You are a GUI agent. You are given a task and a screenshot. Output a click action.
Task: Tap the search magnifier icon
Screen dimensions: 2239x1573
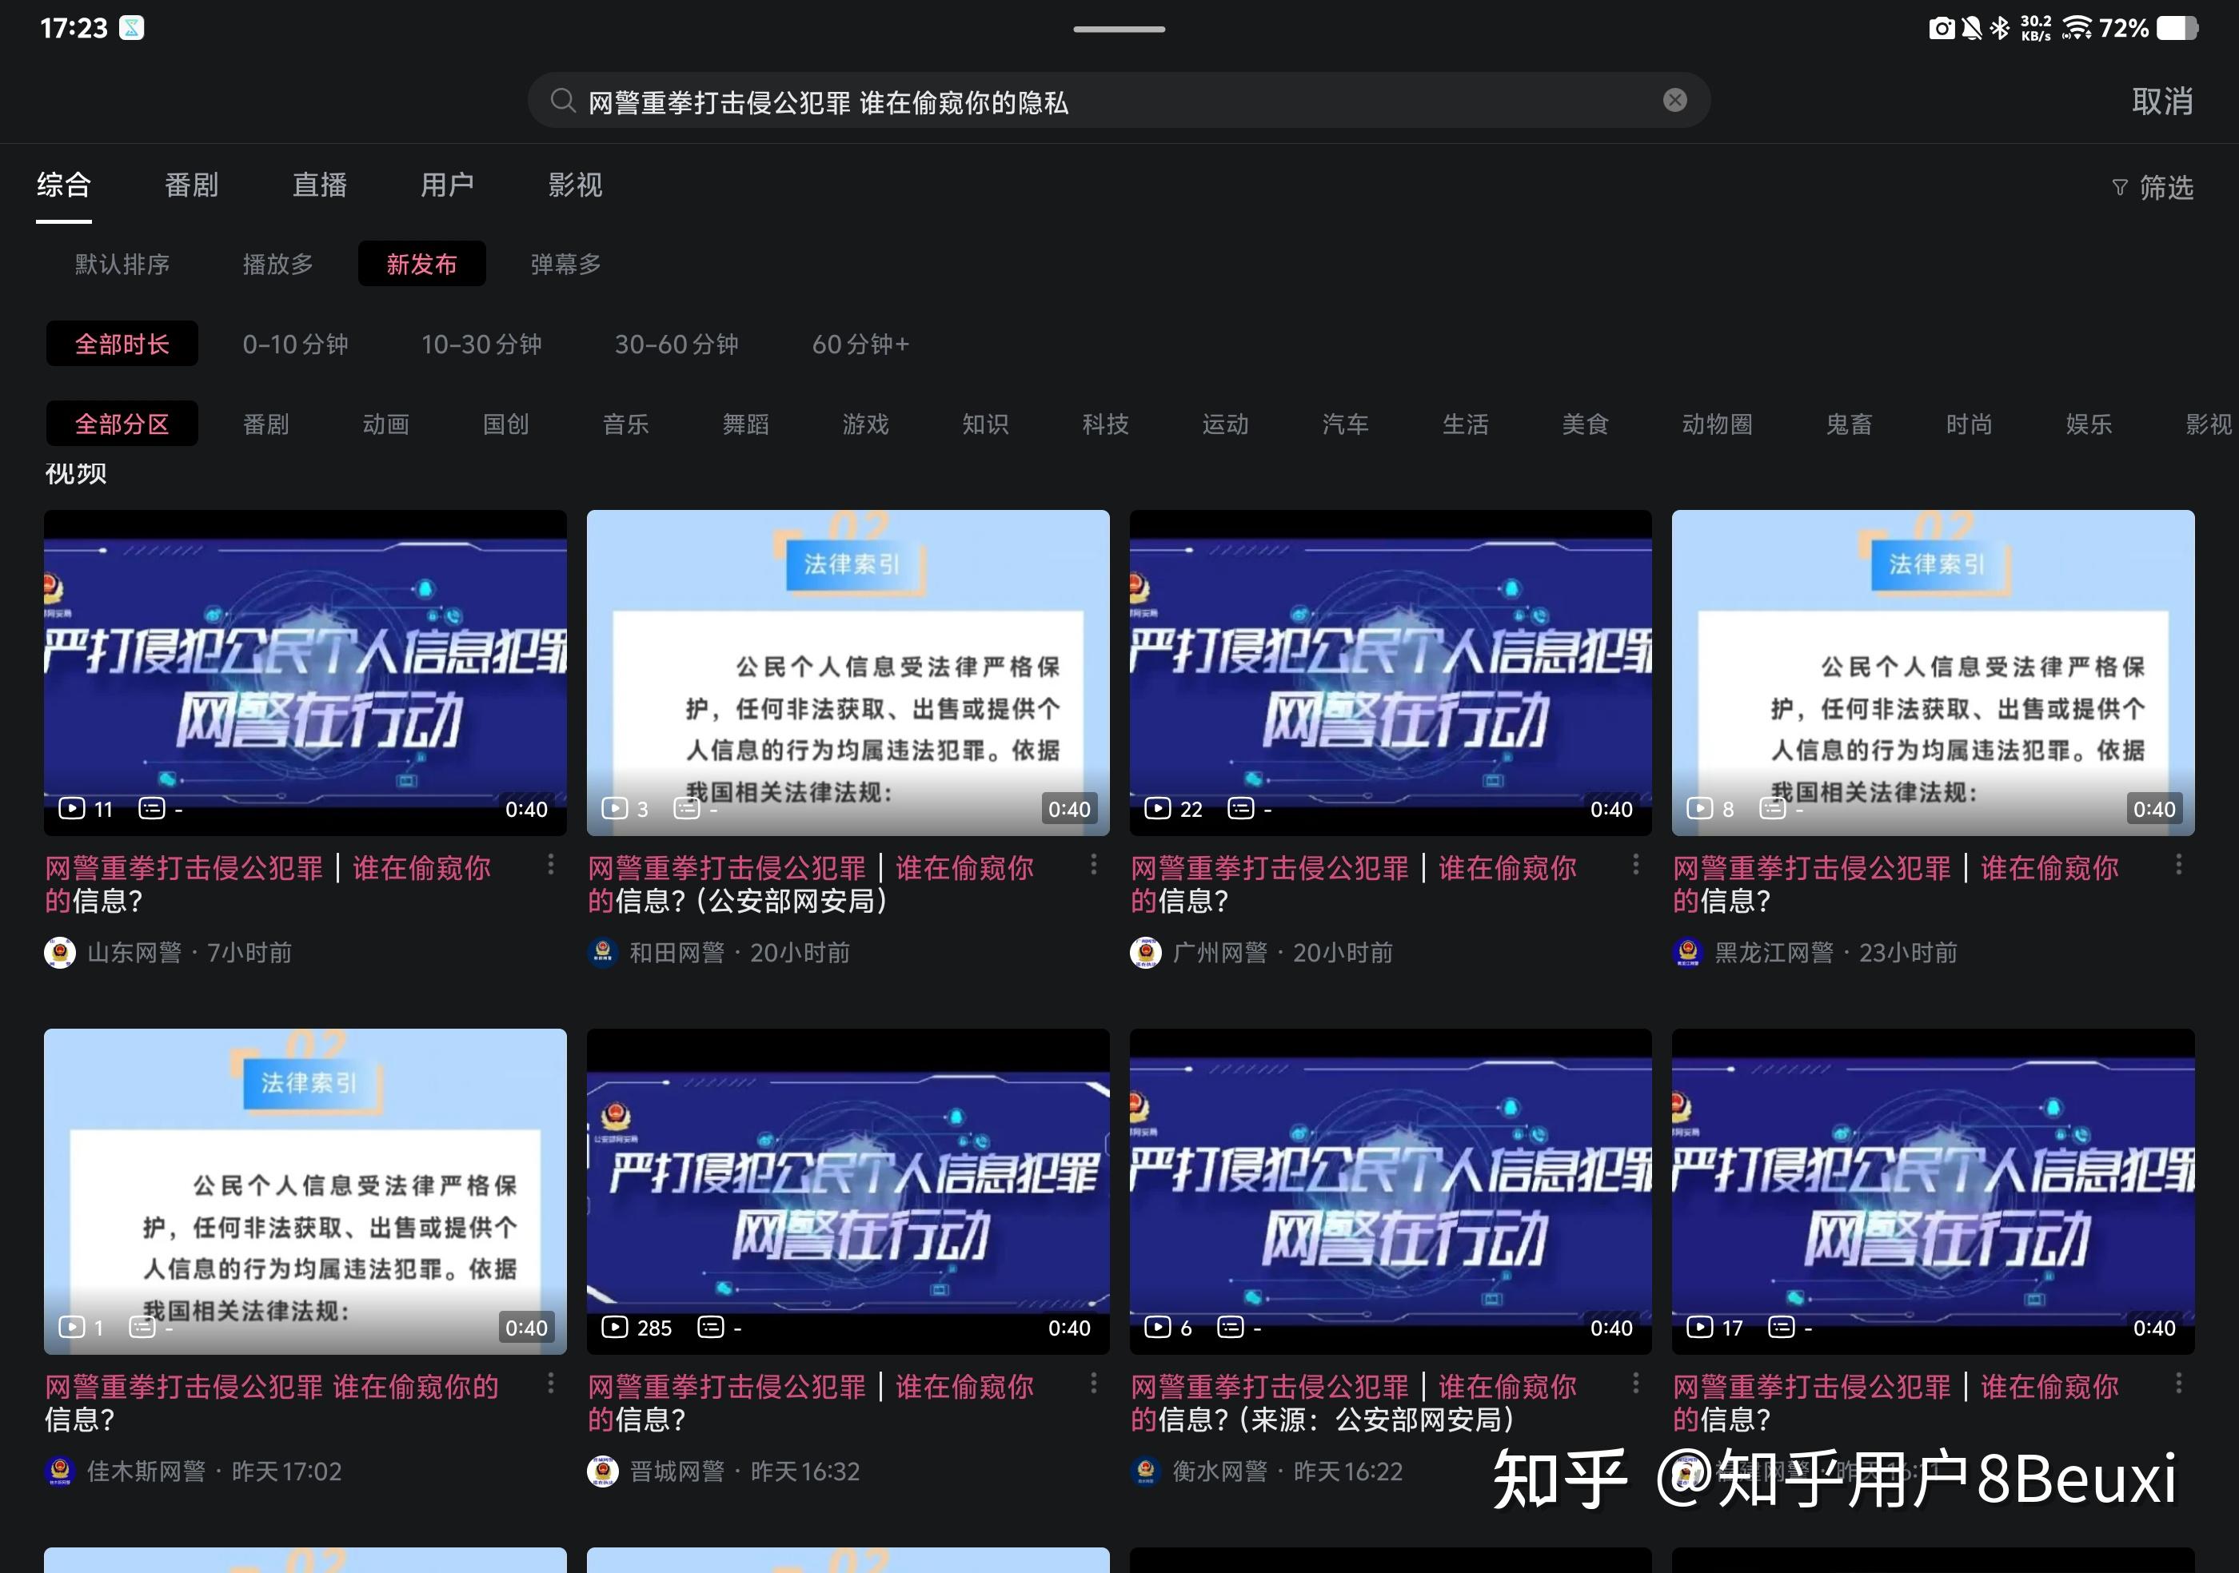point(563,101)
